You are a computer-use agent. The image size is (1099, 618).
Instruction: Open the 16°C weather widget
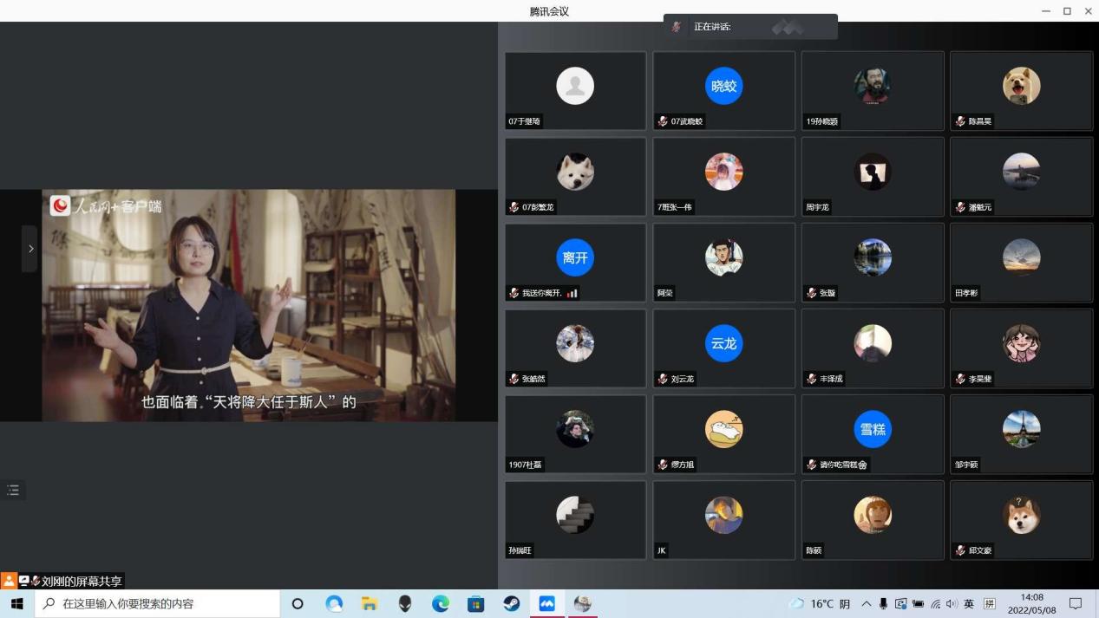tap(820, 604)
